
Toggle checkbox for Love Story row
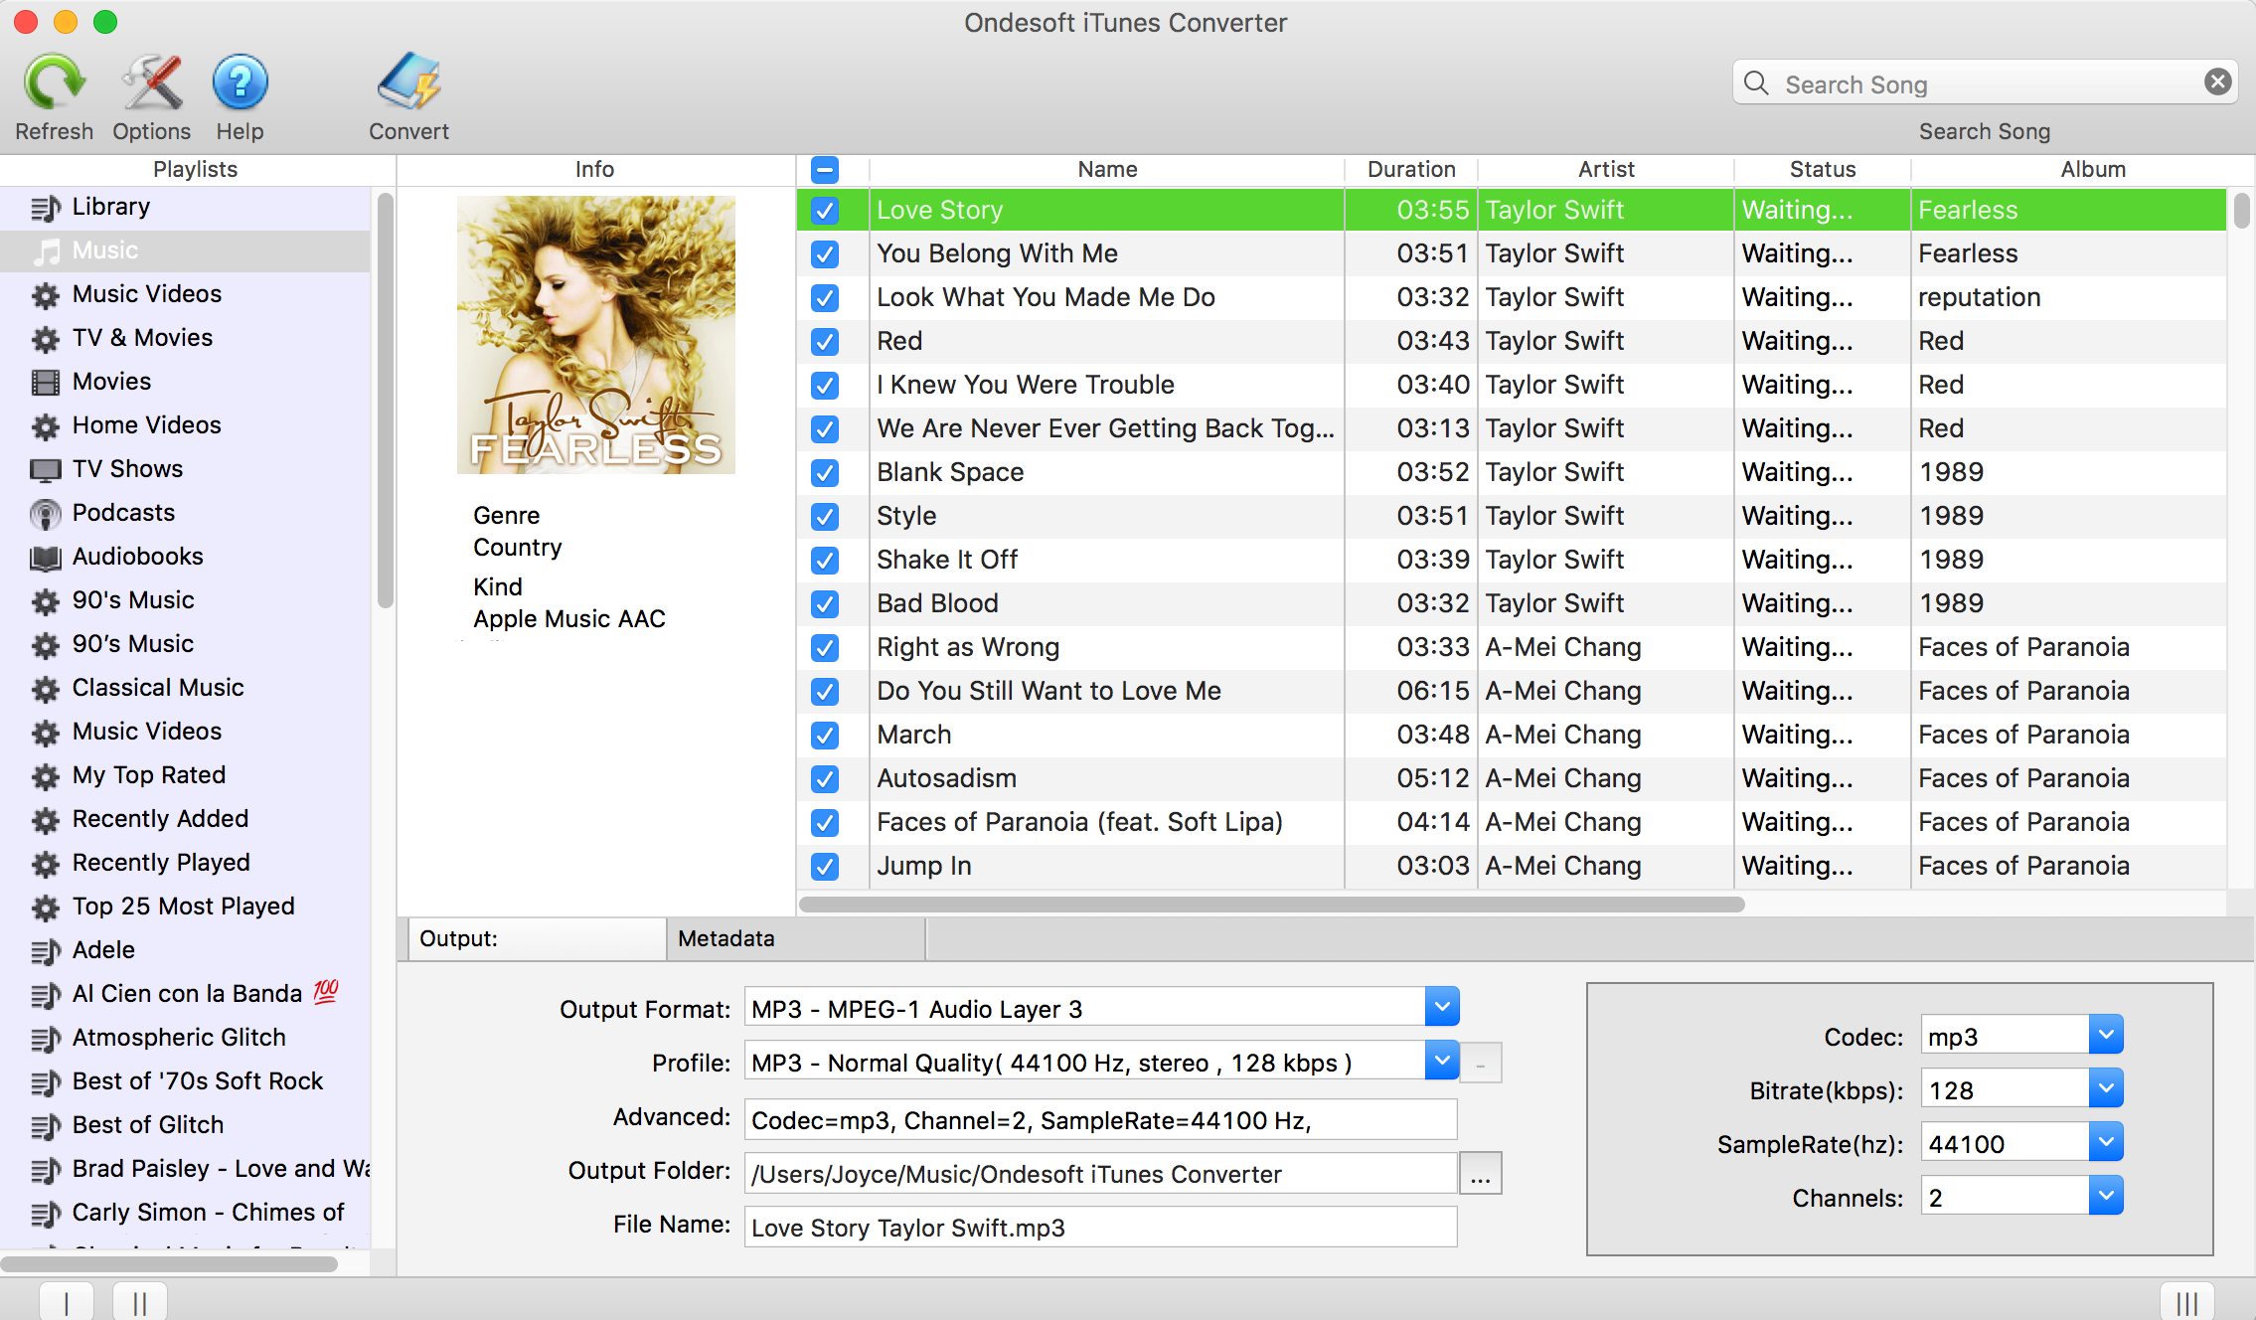tap(825, 208)
